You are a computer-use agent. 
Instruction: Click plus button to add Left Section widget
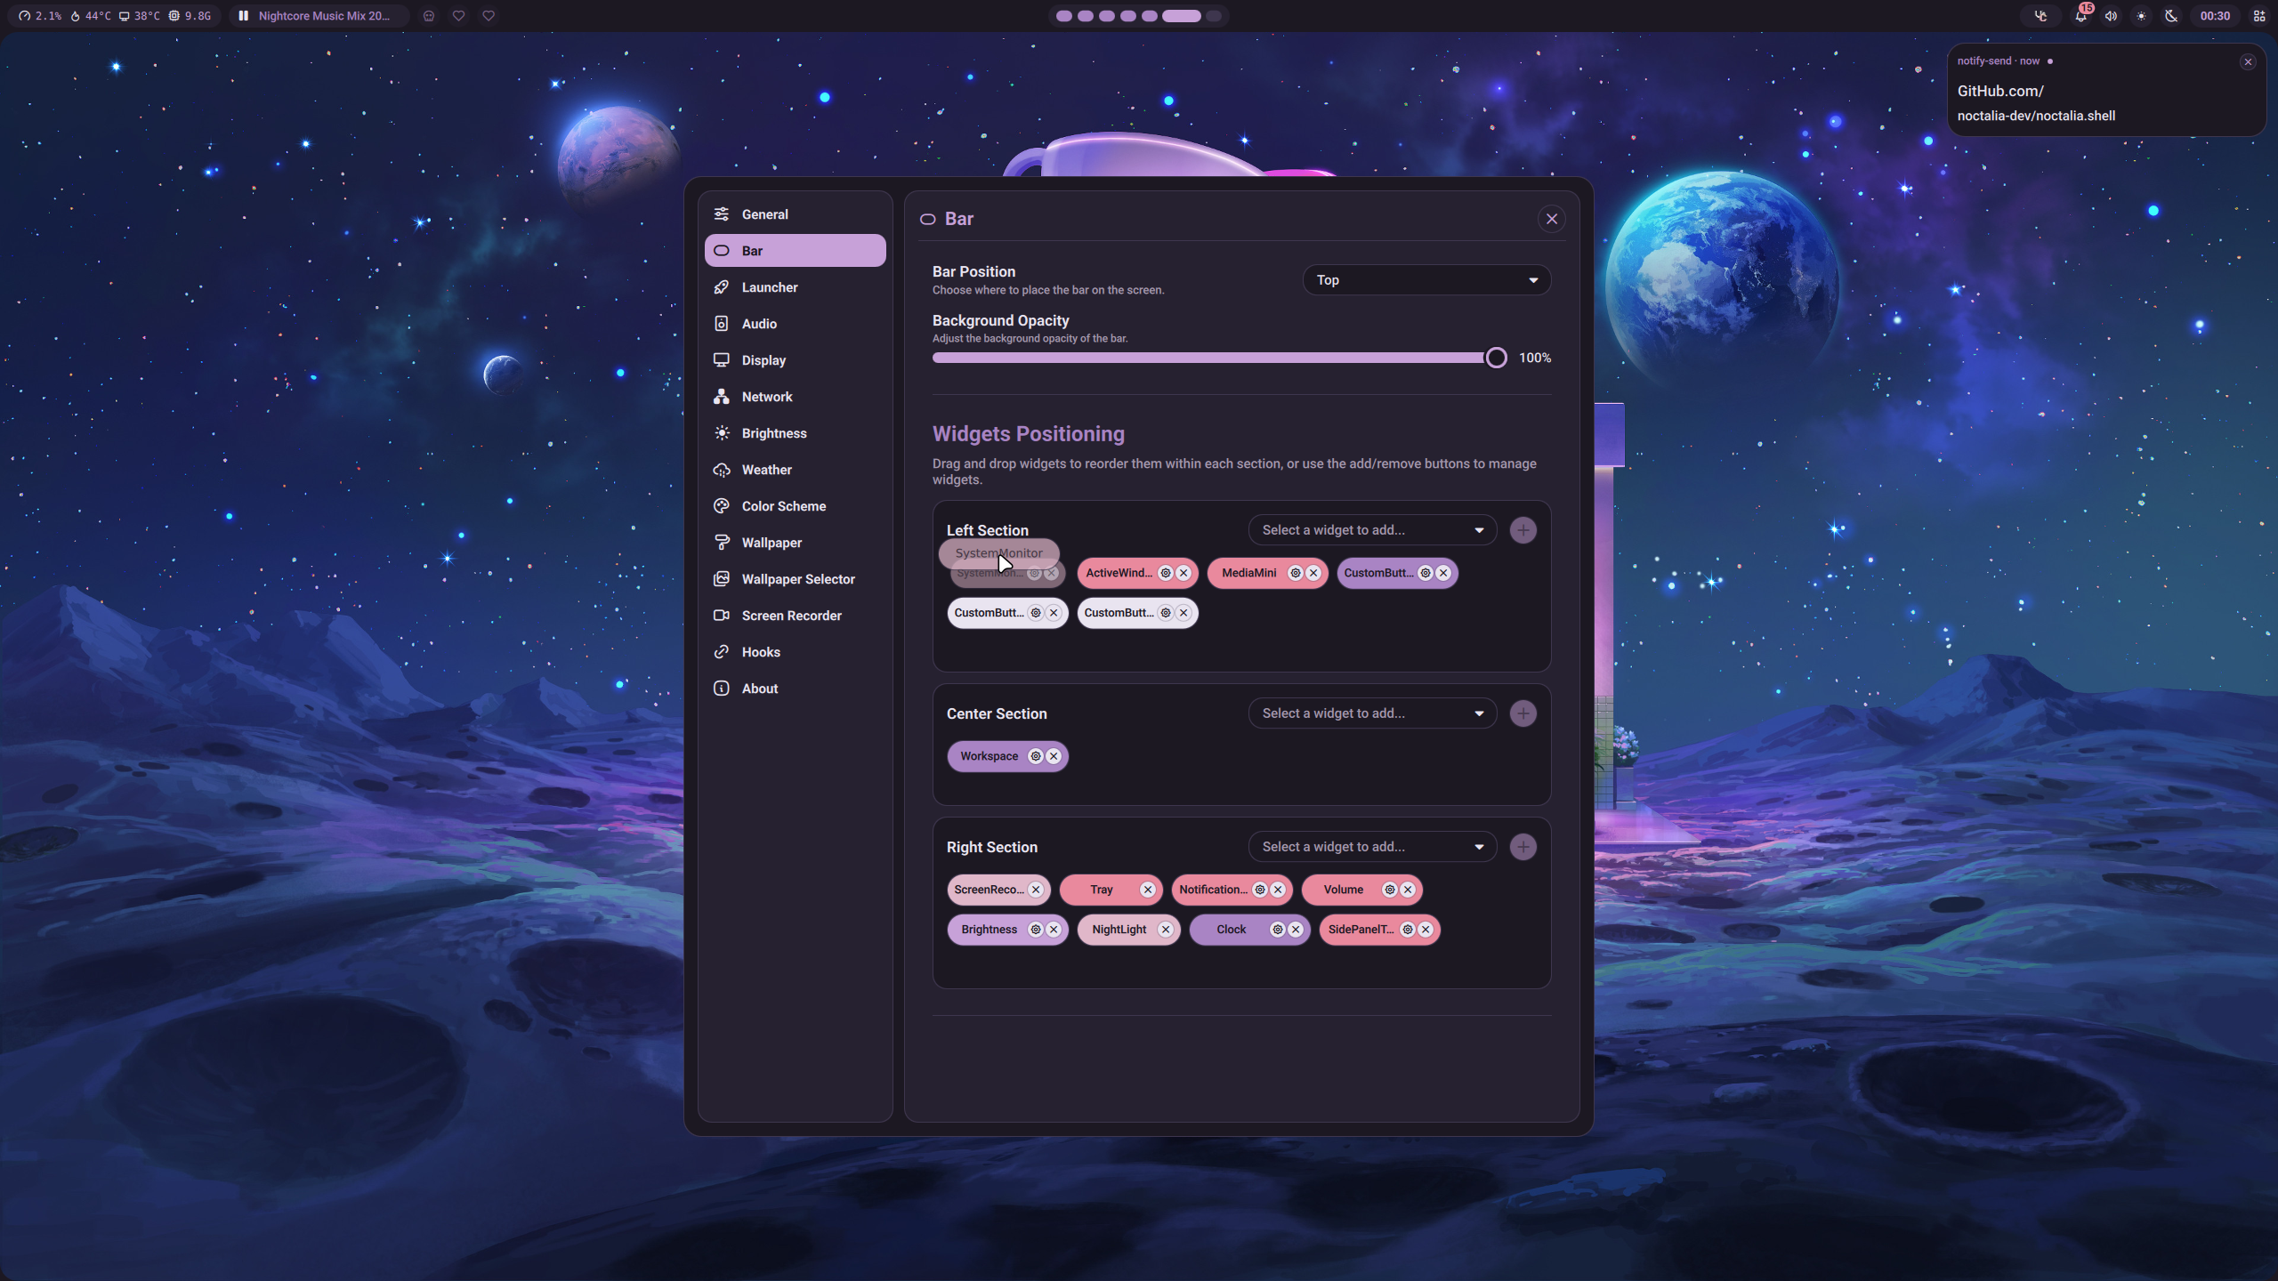[1523, 530]
